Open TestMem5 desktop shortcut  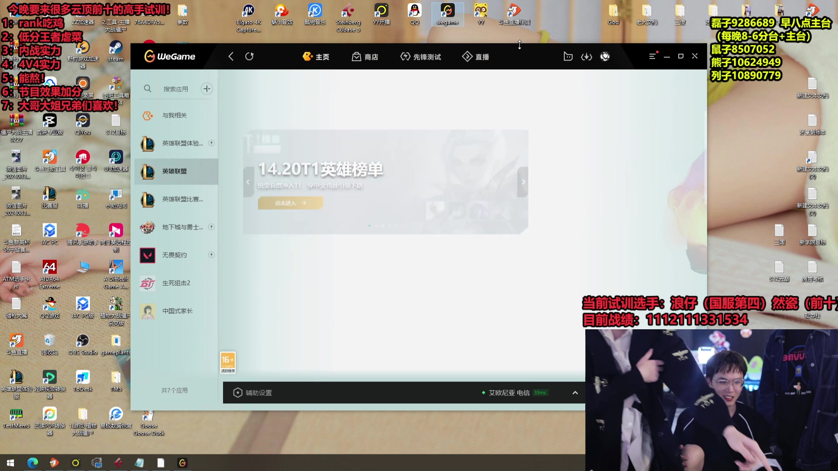click(x=16, y=418)
